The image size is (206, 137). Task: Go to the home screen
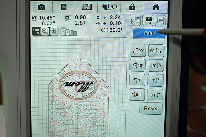(156, 7)
